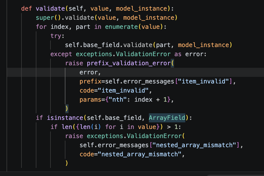Click 'len' at start of set comprehension condition
Screen dimensions: 264x176
point(67,127)
